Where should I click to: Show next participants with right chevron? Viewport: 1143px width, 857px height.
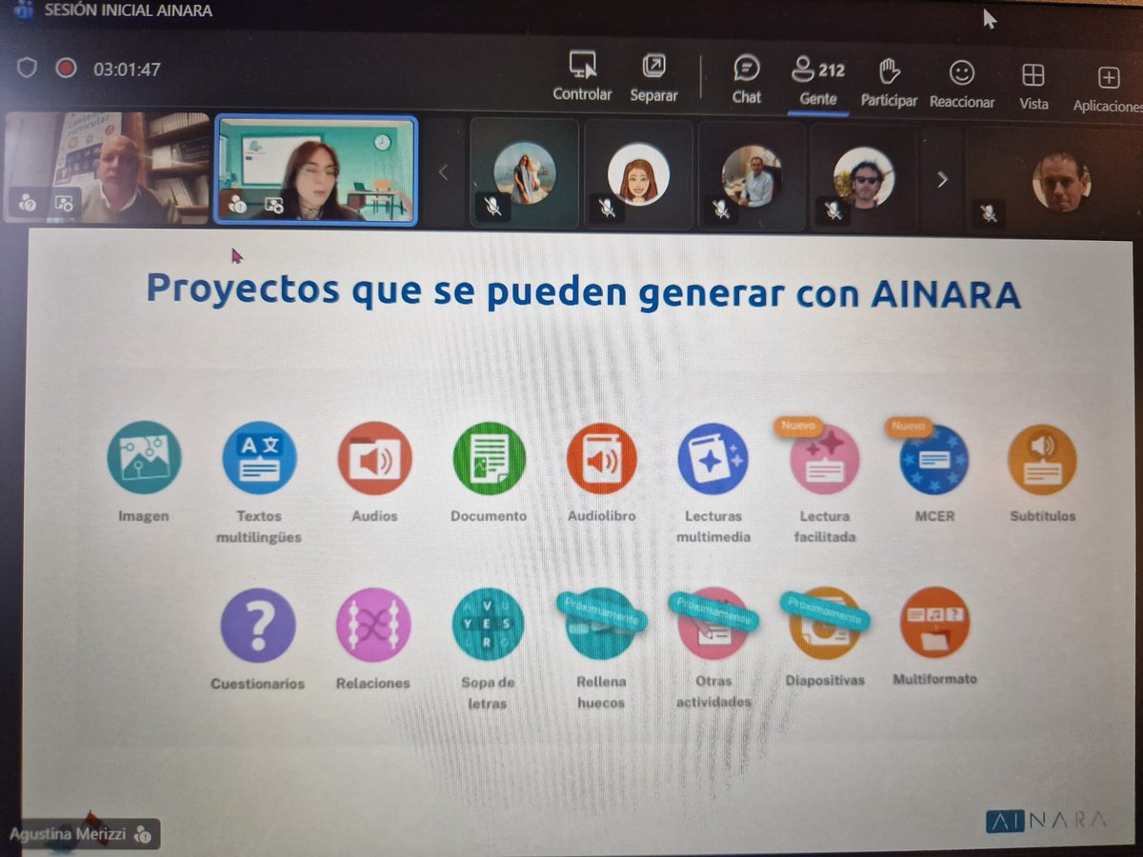(942, 179)
